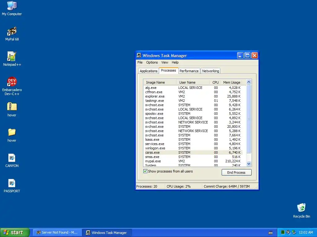The height and width of the screenshot is (237, 317).
Task: Select the svchost.exe row using 20,800 K
Action: [193, 127]
